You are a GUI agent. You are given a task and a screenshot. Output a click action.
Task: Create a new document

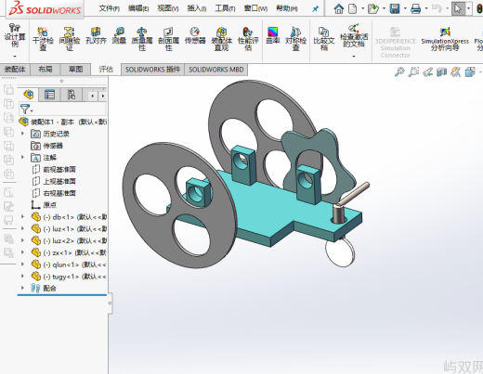(353, 8)
